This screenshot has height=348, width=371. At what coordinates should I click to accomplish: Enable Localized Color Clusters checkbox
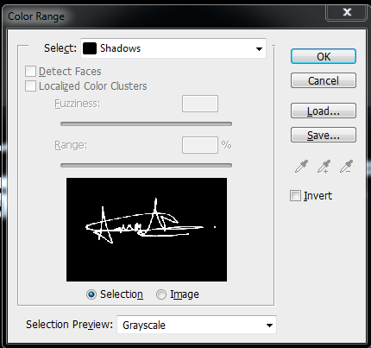[x=30, y=85]
